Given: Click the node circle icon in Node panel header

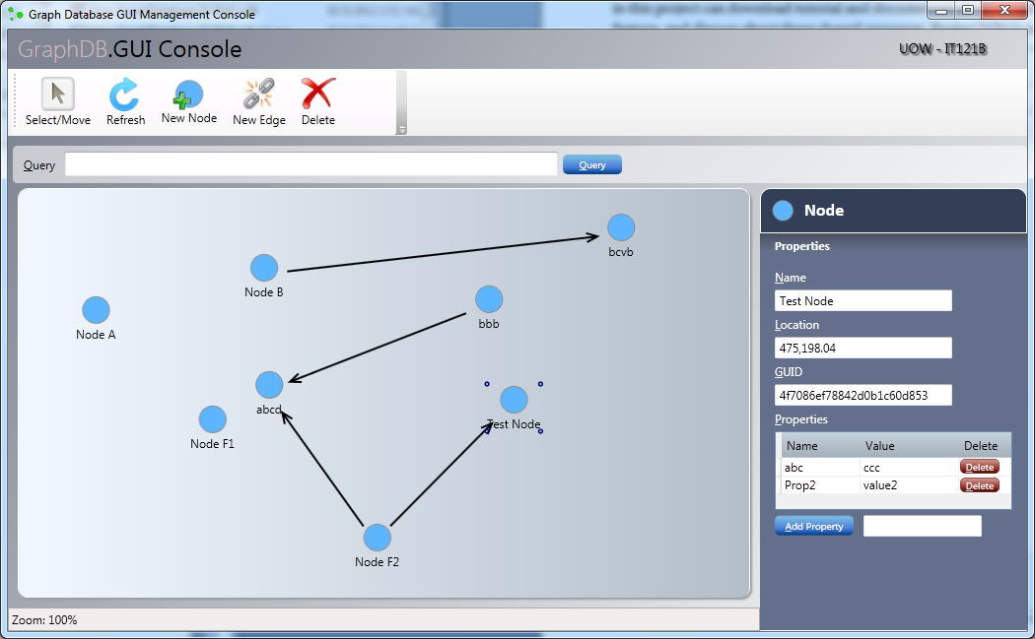Looking at the screenshot, I should (x=783, y=210).
